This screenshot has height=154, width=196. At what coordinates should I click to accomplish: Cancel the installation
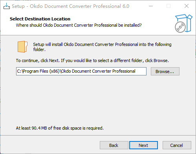[x=177, y=145]
